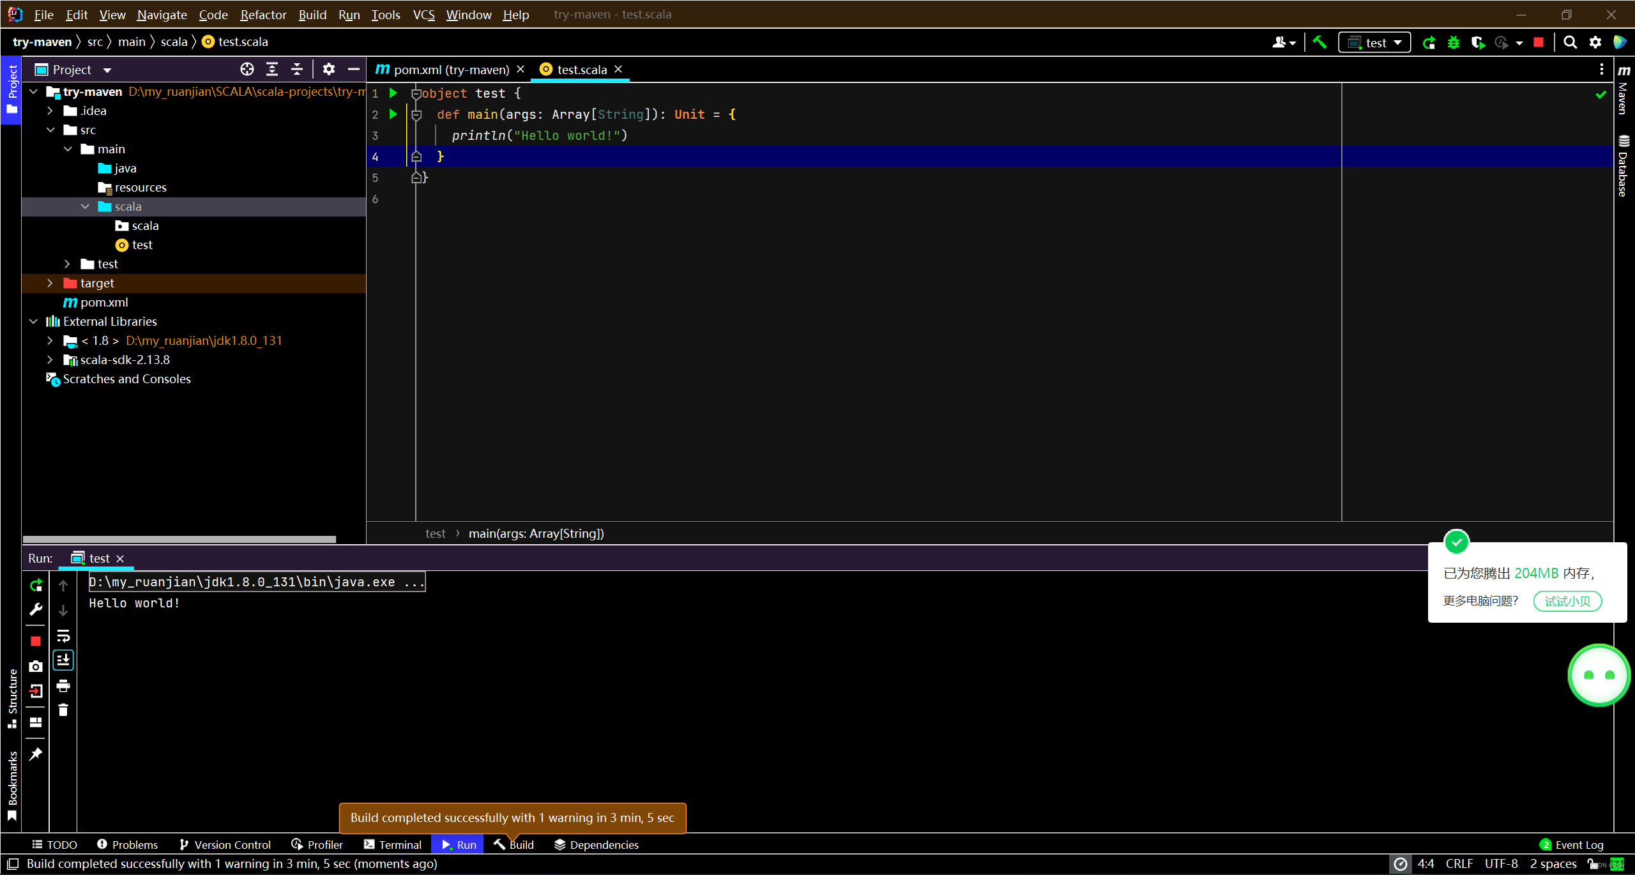
Task: Click the Select Opened File crosshair icon
Action: pos(247,69)
